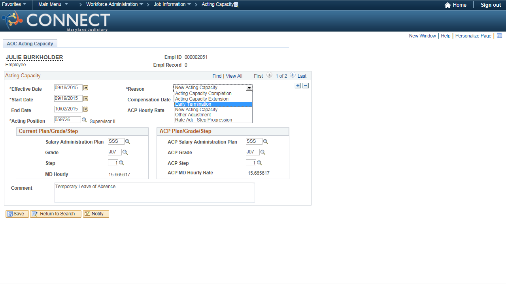Expand Workforce Administration breadcrumb menu
This screenshot has width=506, height=284.
point(115,4)
